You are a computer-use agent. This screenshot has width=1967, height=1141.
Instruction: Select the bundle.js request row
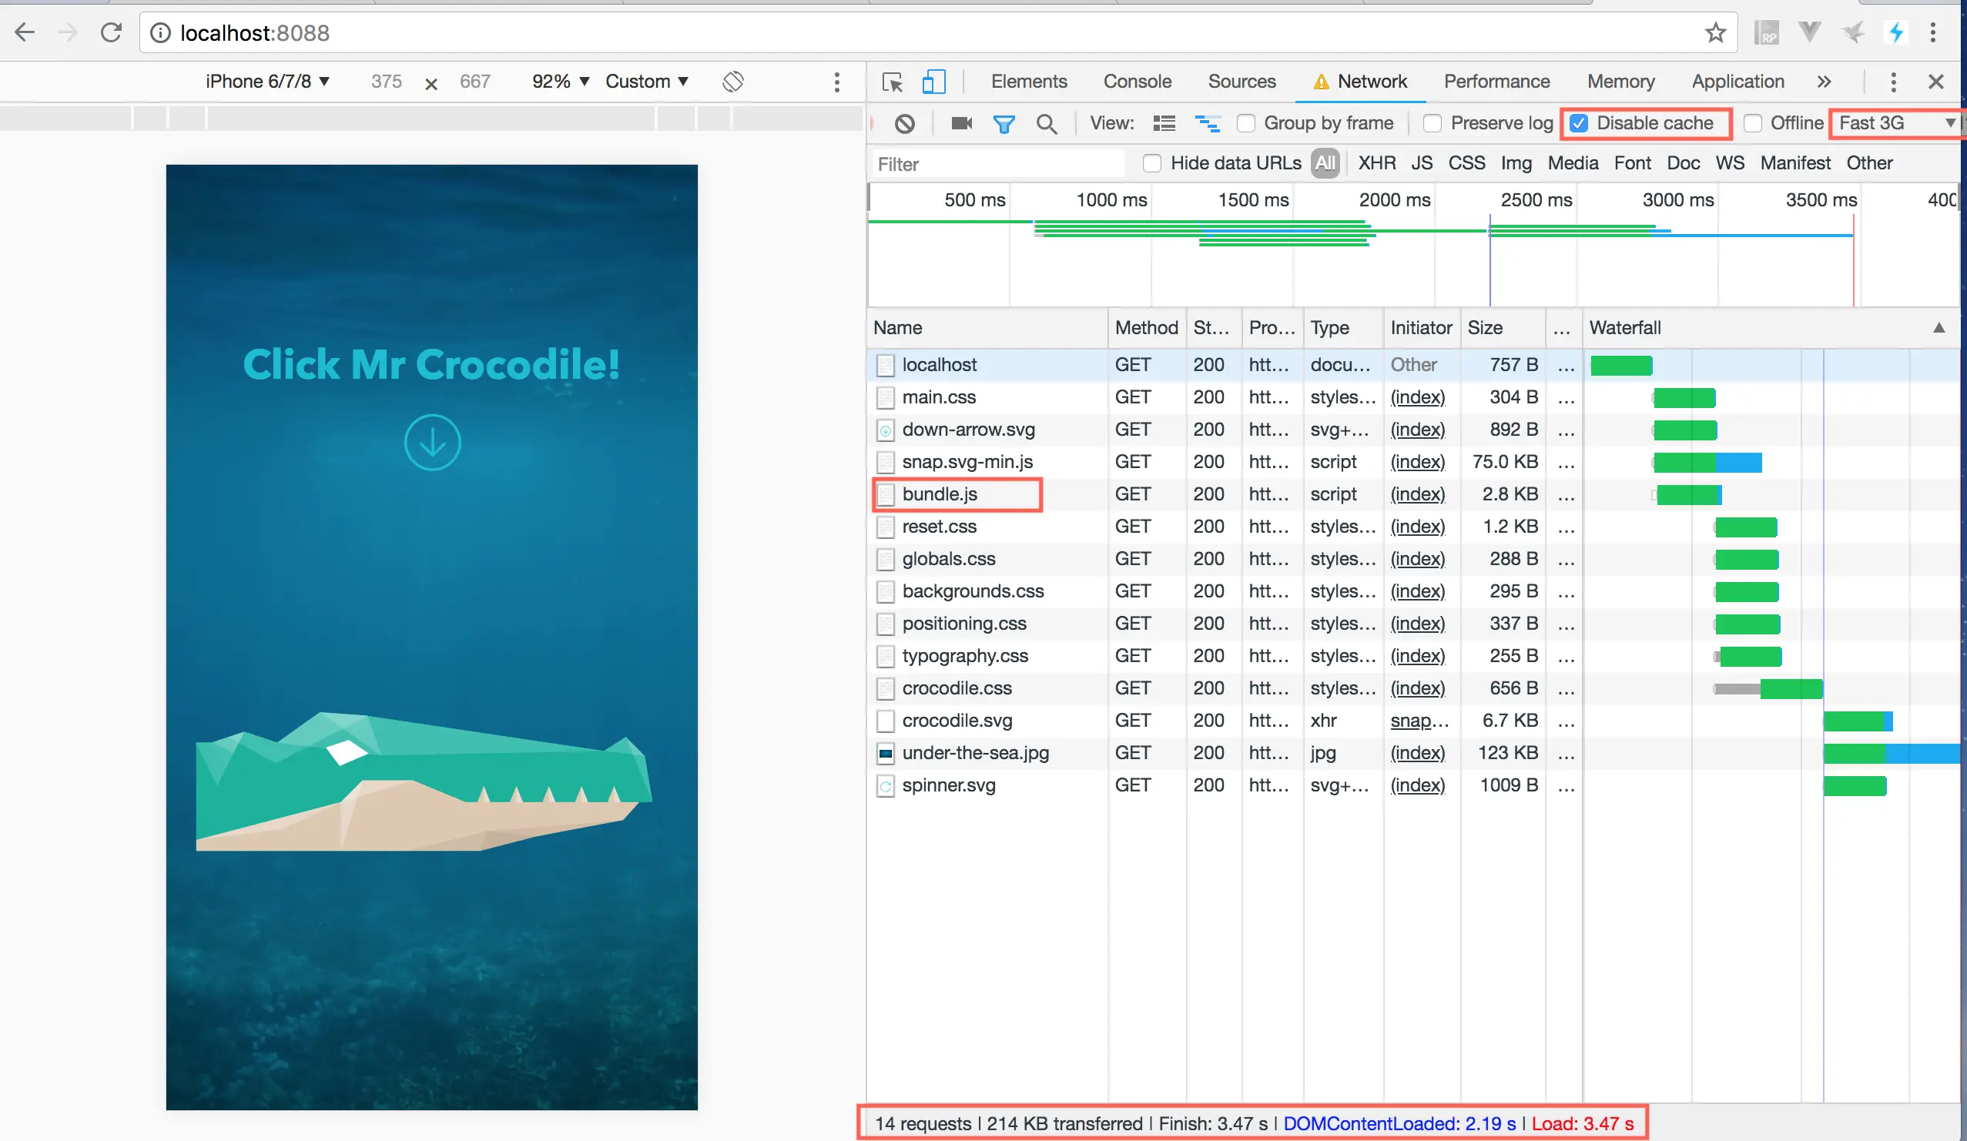940,494
